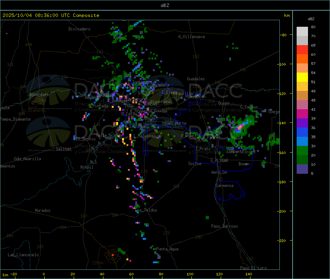Select the G_ALVEAR label
The image size is (330, 279).
point(220,161)
